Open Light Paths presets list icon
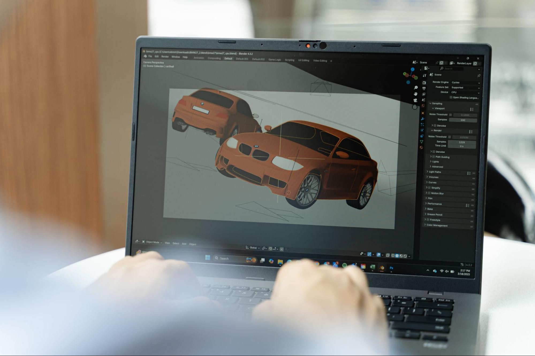Screen dimensions: 535x356 [469, 173]
